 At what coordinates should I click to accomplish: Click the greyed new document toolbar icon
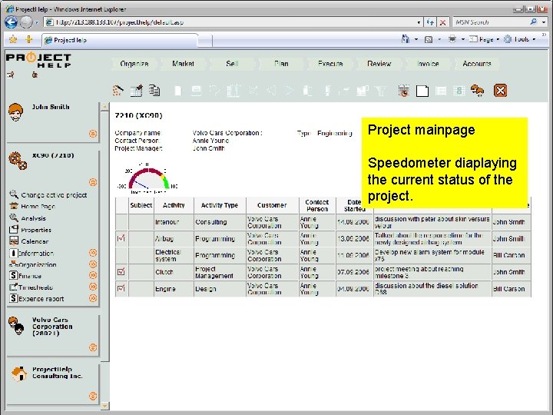tap(178, 91)
